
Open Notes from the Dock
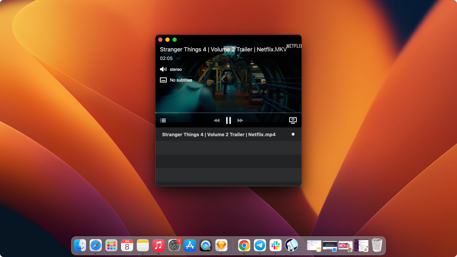point(143,245)
